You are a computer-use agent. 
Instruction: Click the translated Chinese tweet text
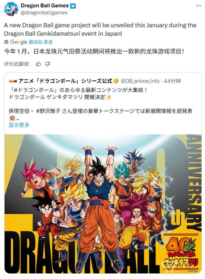pos(94,51)
